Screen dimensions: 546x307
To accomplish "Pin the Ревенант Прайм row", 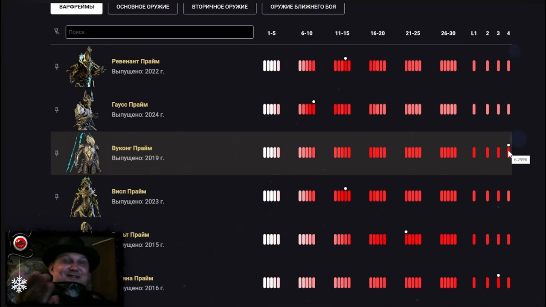I will (x=57, y=67).
